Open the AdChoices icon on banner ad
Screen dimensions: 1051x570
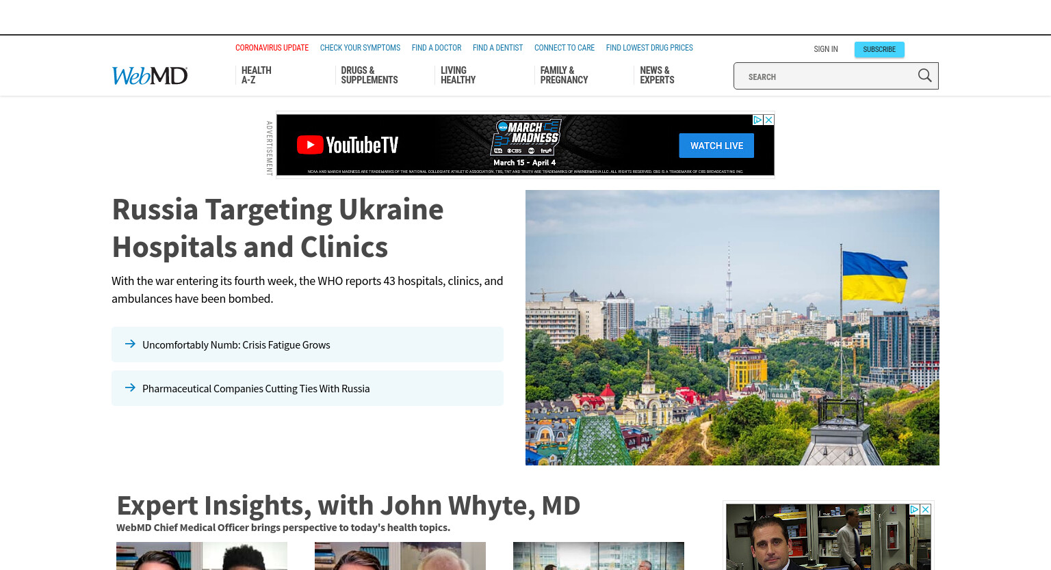point(757,120)
